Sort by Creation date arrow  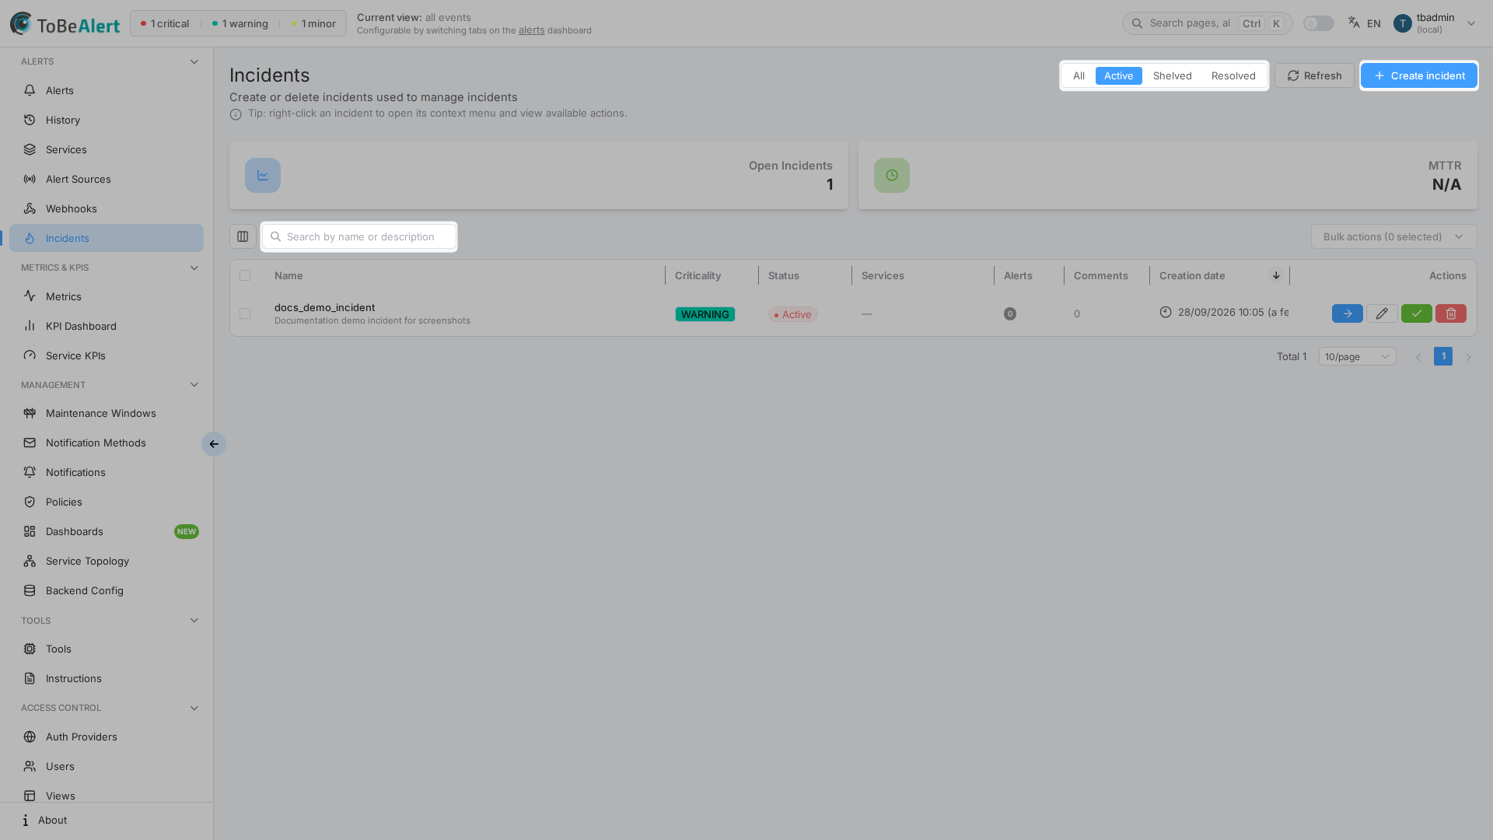[1276, 275]
